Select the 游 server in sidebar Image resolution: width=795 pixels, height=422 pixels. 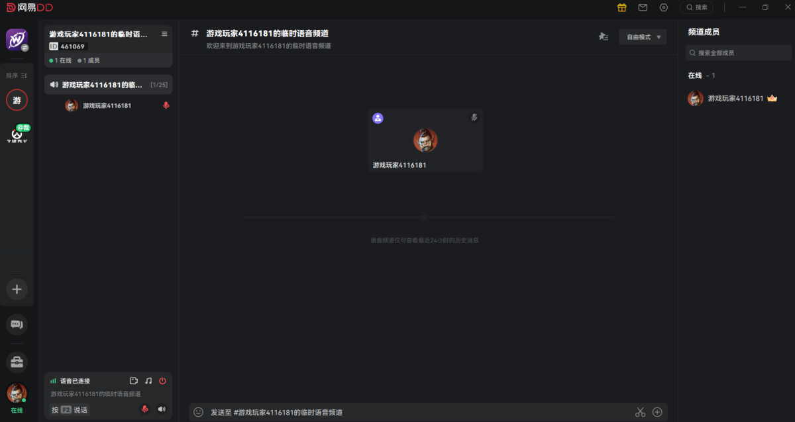pyautogui.click(x=17, y=100)
